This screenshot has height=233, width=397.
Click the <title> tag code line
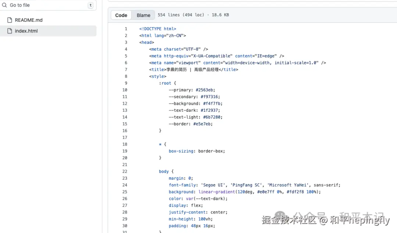(194, 70)
